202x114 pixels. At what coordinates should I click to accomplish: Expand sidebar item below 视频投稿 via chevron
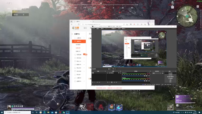coord(84,58)
